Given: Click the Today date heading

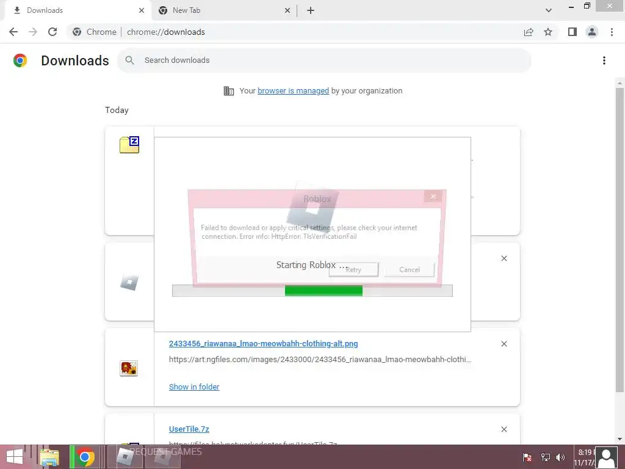Looking at the screenshot, I should [x=117, y=110].
